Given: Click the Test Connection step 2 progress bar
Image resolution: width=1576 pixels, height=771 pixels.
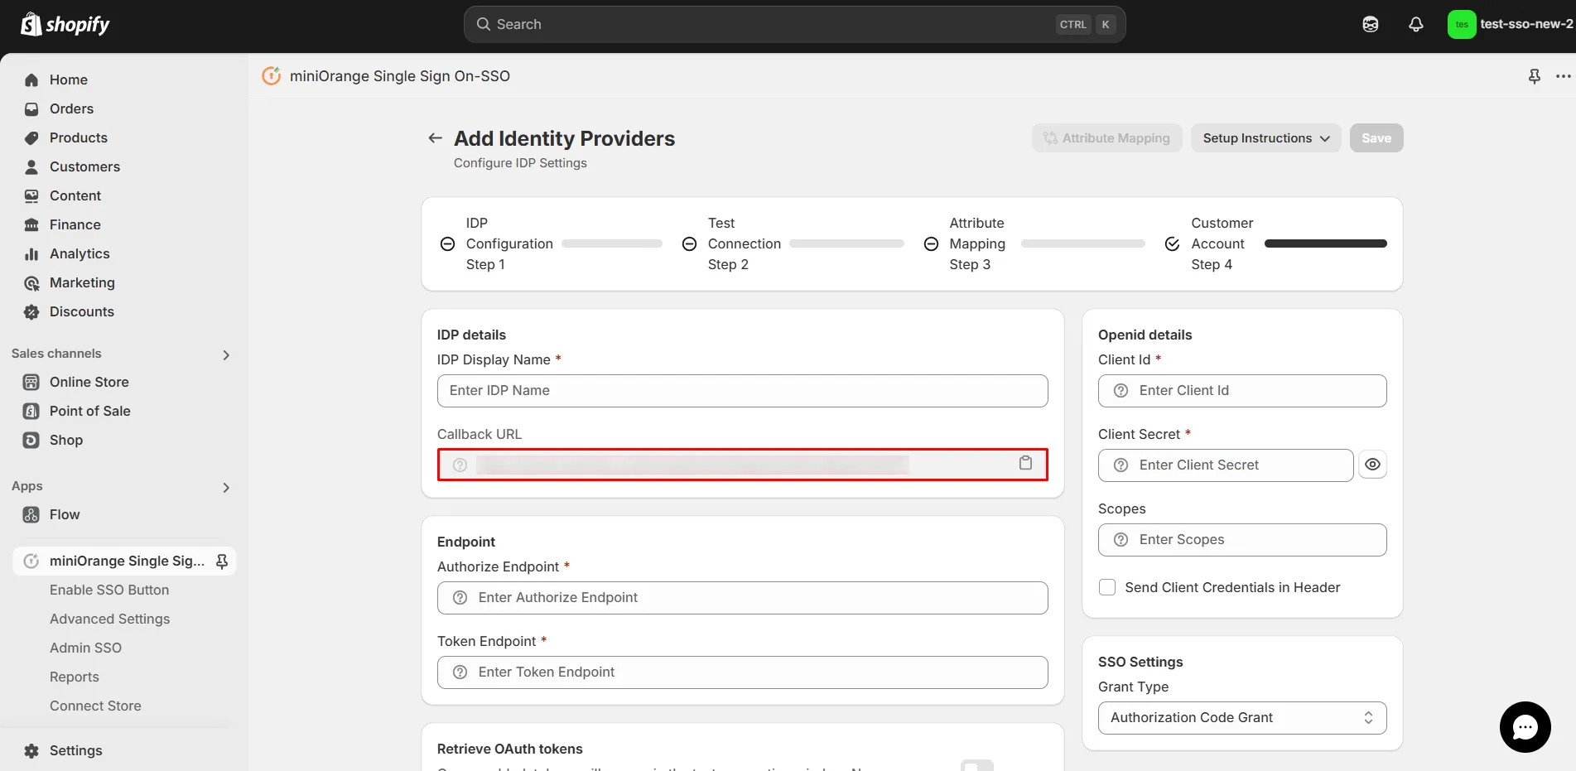Looking at the screenshot, I should click(x=846, y=243).
